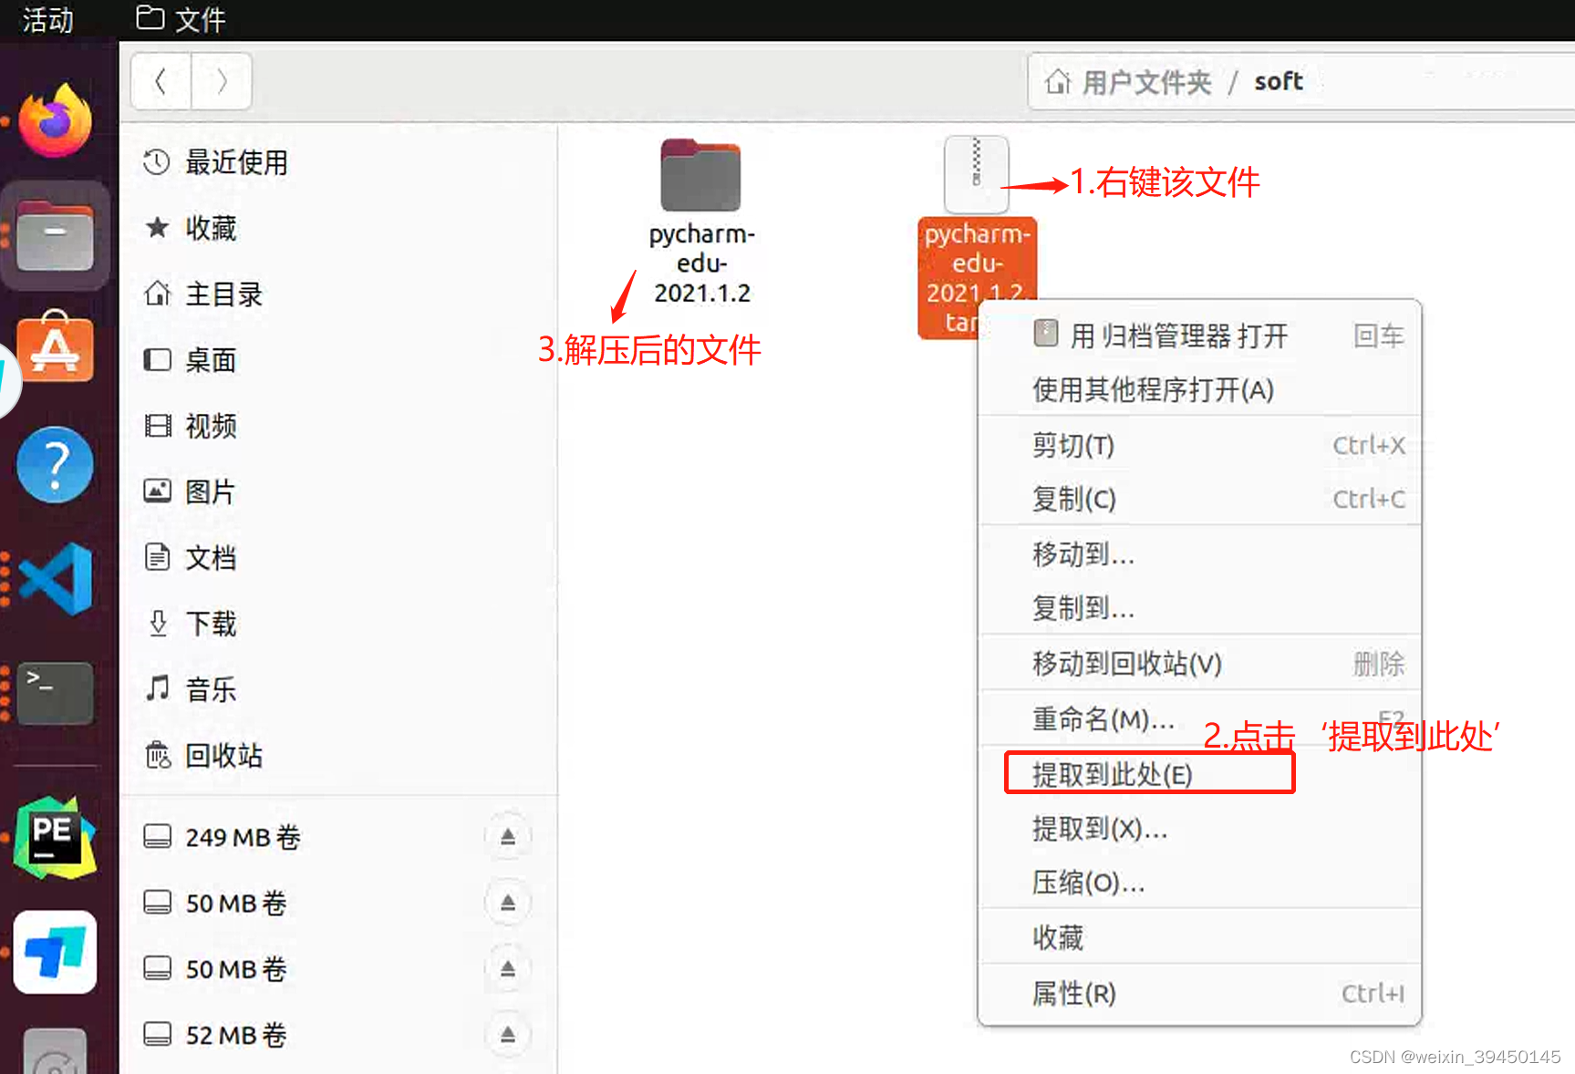Choose 使用其他程序打开(A) menu entry
The width and height of the screenshot is (1575, 1074).
point(1199,390)
